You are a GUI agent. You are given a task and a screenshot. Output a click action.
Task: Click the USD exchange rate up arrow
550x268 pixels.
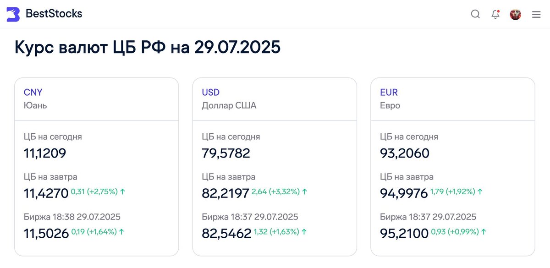pos(304,232)
